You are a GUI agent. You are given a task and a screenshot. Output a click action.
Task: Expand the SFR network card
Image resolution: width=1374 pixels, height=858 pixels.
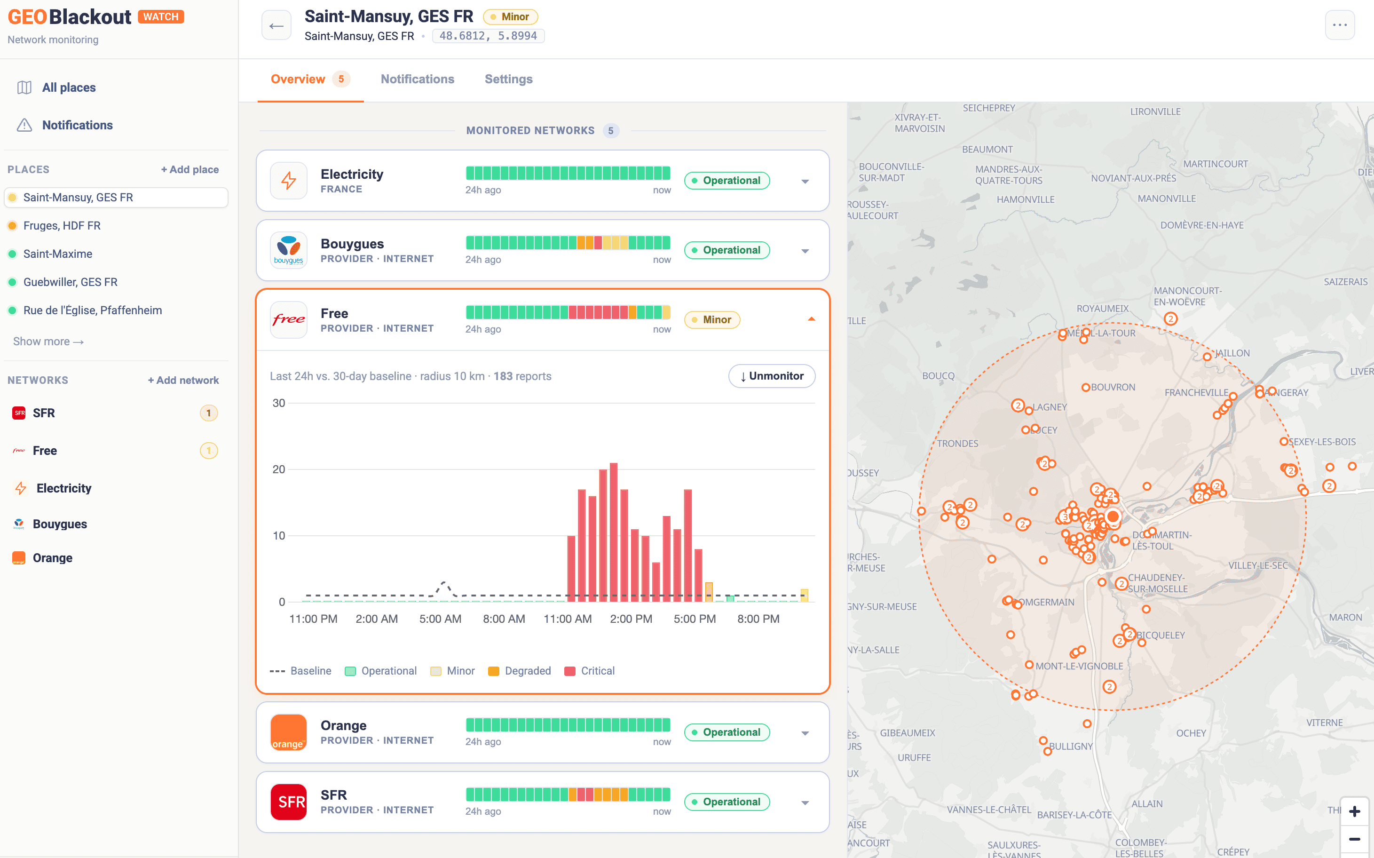click(805, 802)
